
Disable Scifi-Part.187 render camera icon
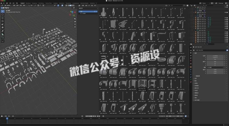tap(227, 37)
